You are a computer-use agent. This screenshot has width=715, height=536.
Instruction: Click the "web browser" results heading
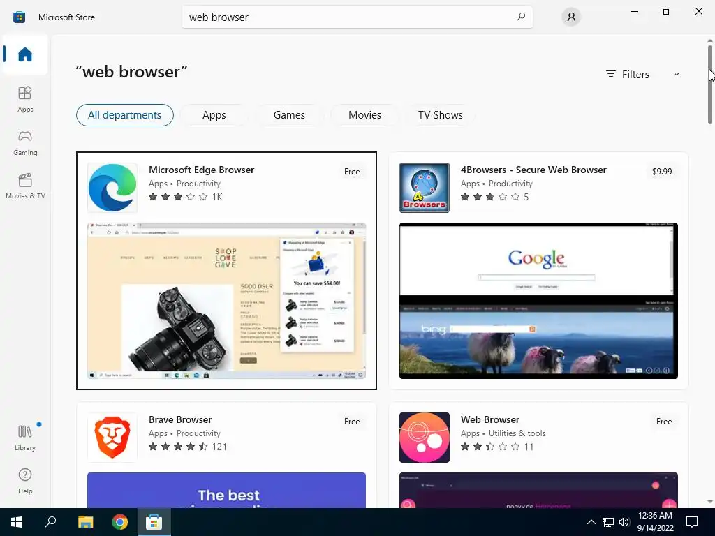coord(132,72)
